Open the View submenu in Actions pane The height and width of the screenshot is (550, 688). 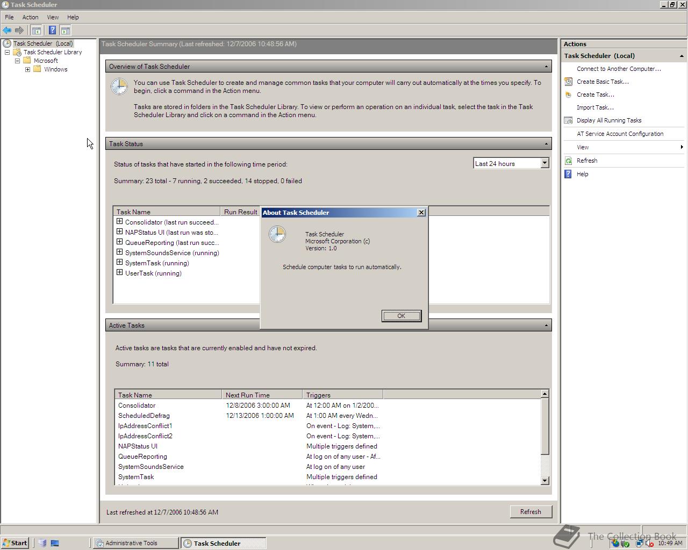click(623, 147)
